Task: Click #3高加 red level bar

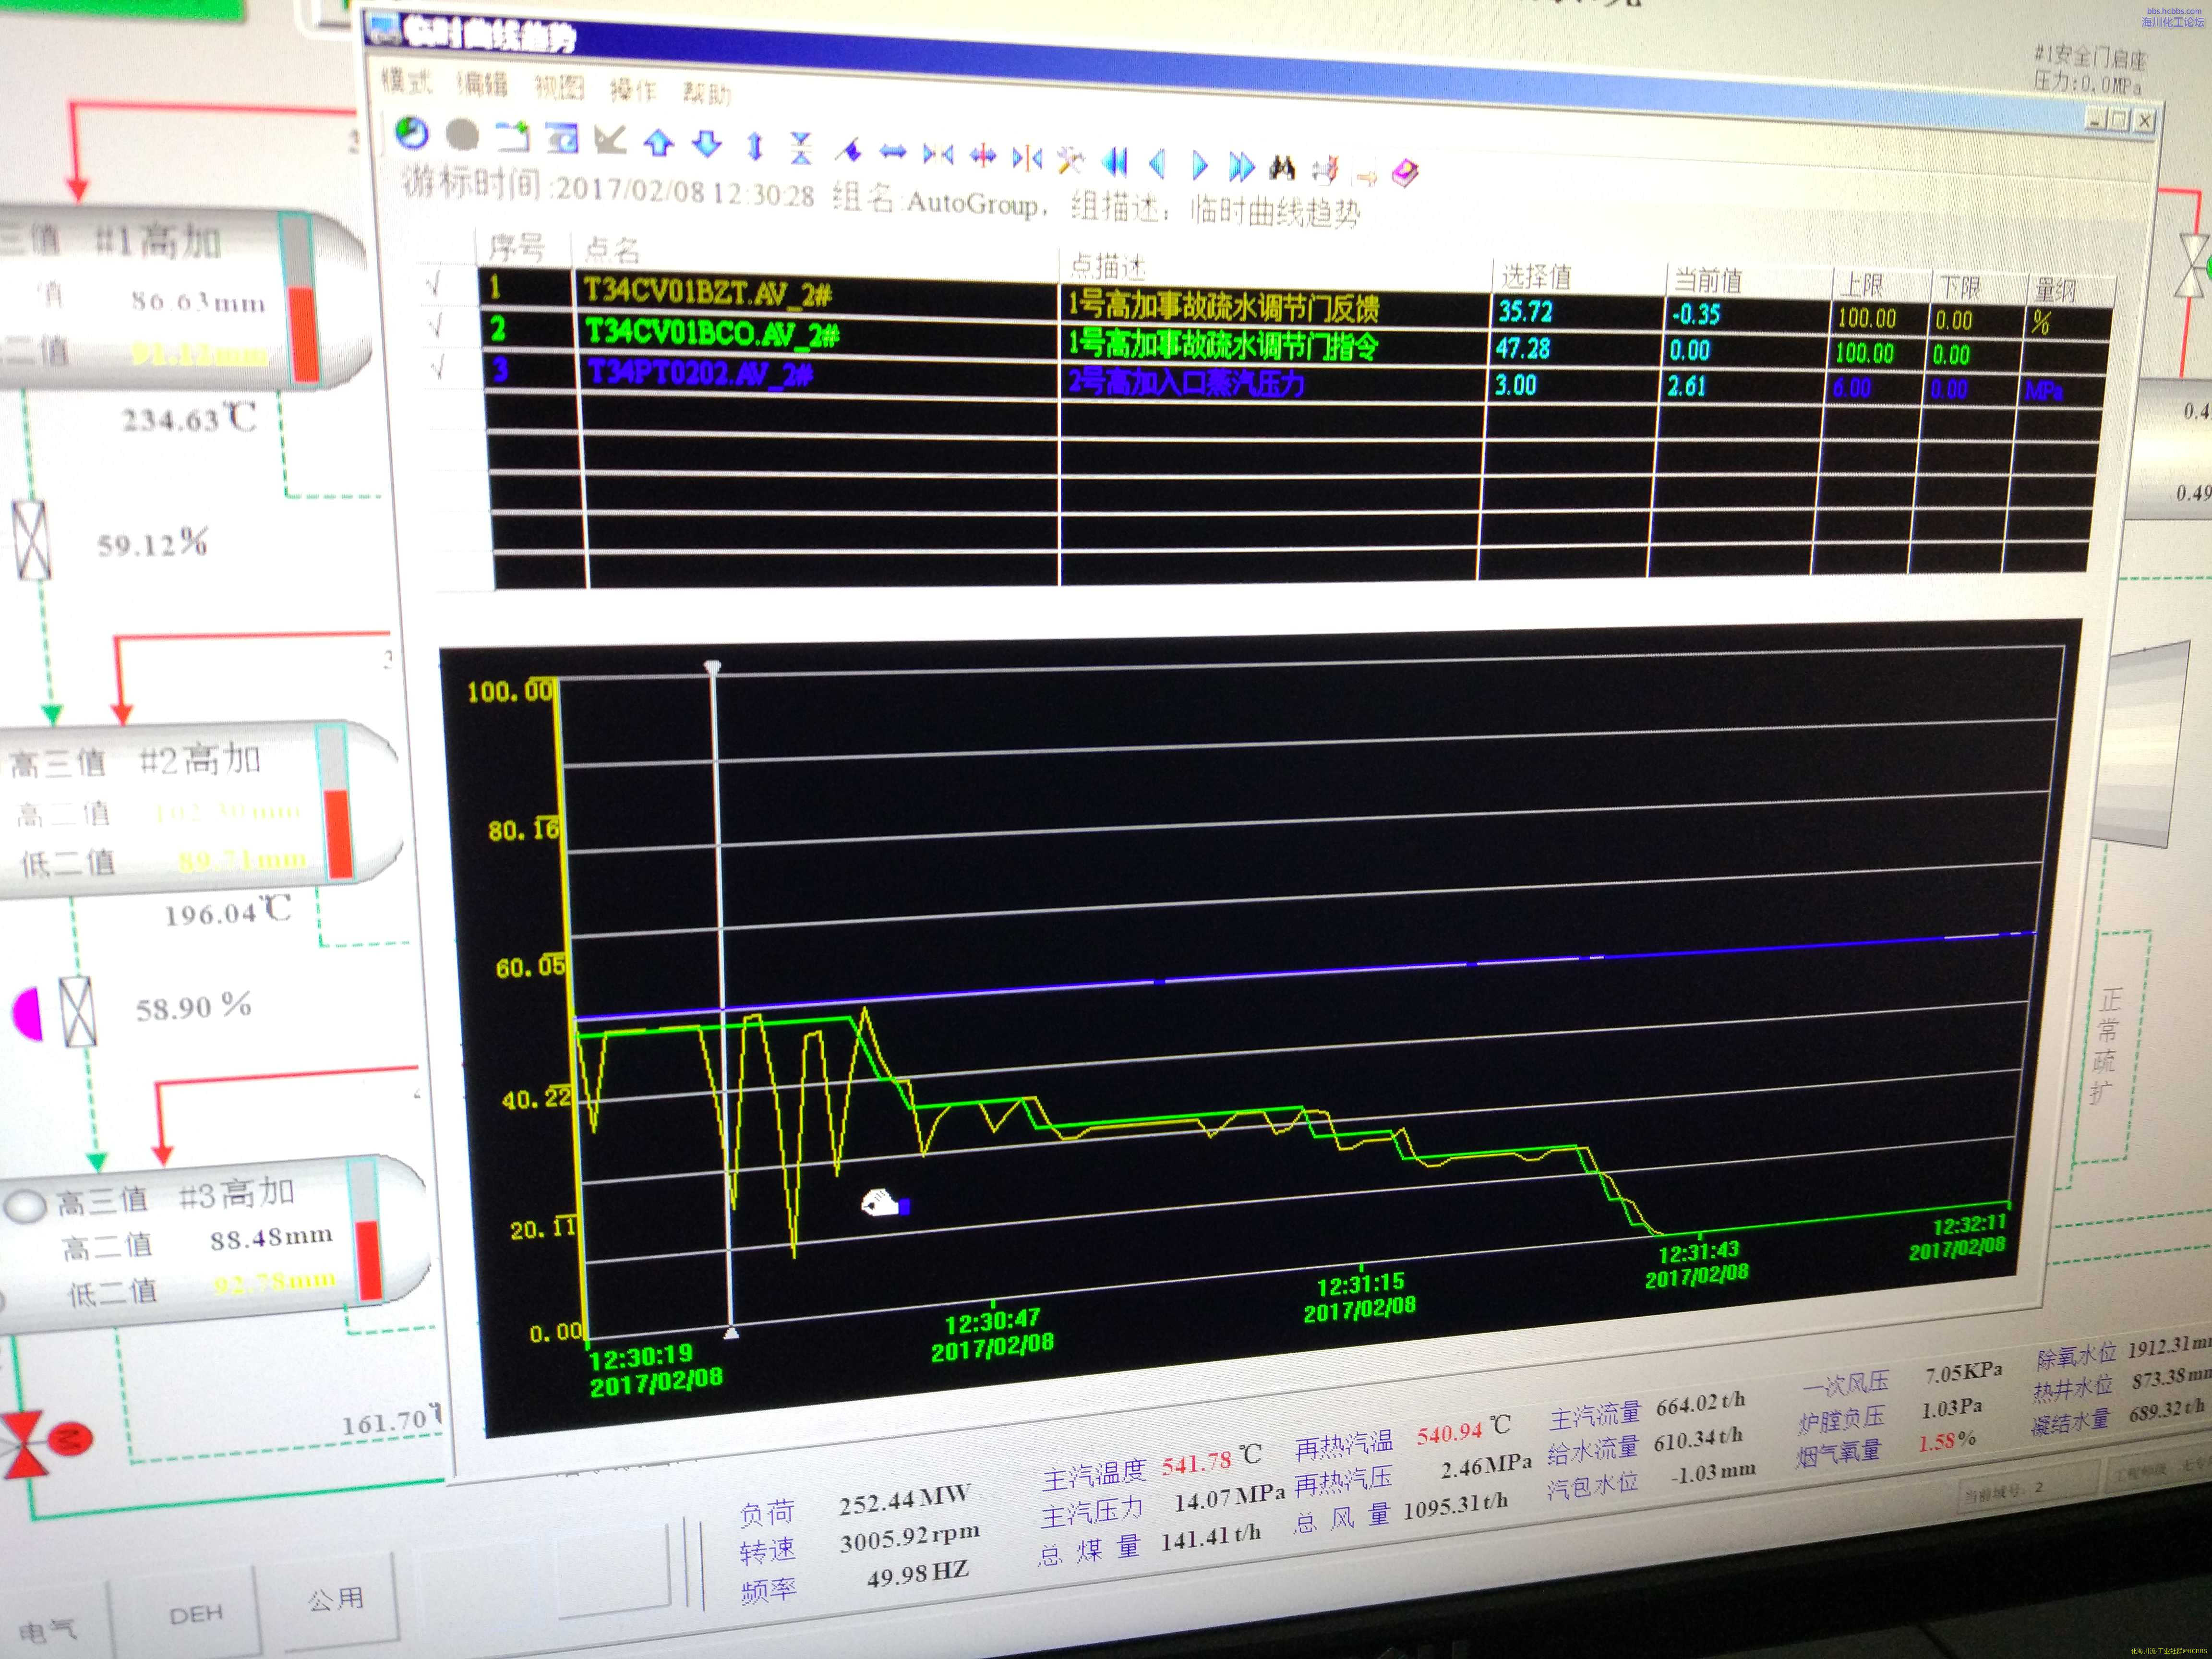Action: tap(370, 1260)
